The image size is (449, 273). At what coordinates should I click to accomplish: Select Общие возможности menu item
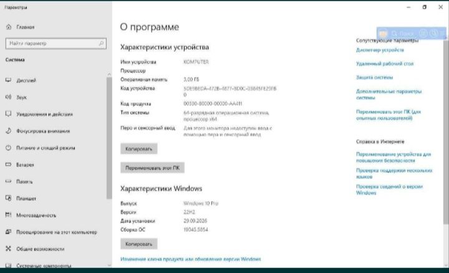pyautogui.click(x=41, y=249)
